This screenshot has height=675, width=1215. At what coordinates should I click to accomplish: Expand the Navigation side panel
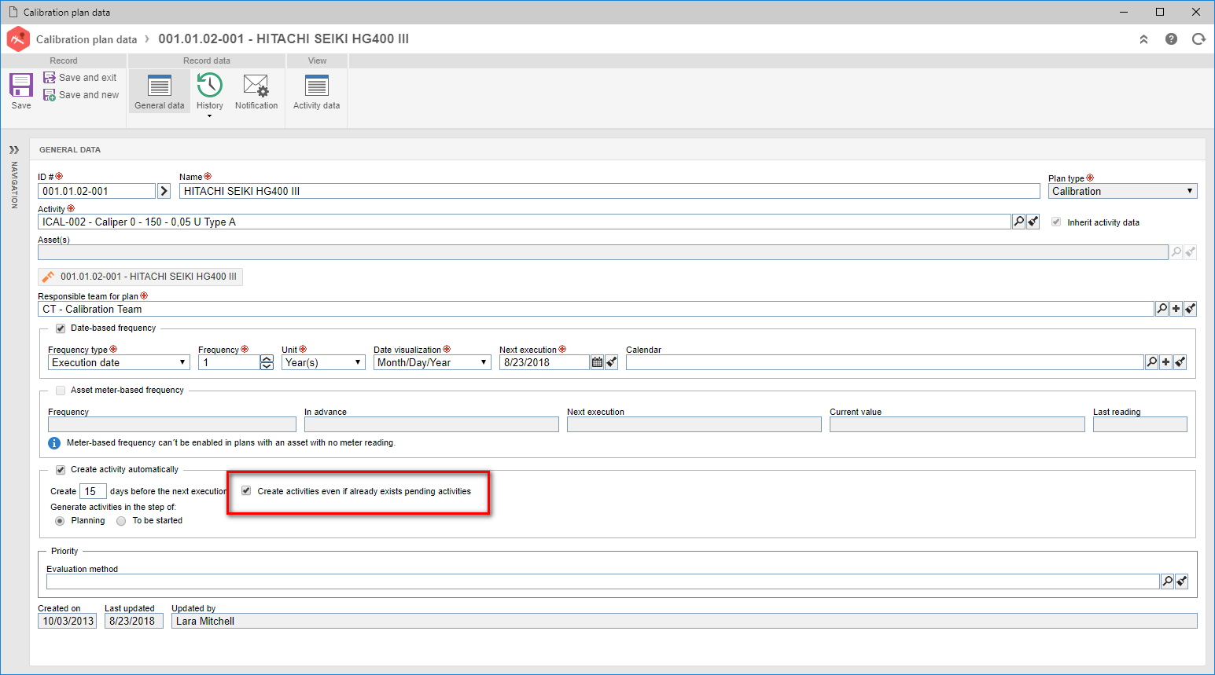[14, 149]
